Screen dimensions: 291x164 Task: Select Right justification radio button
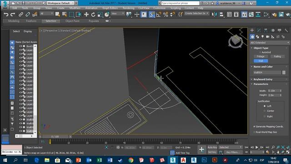[x=265, y=117]
